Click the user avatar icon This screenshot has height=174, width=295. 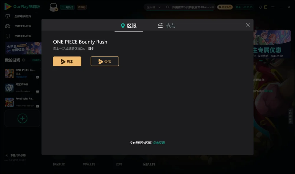(54, 7)
